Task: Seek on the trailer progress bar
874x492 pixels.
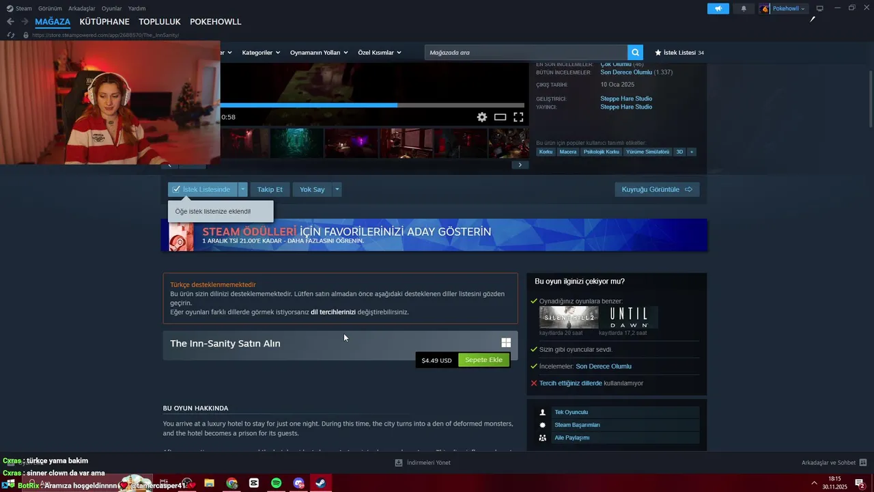Action: click(372, 105)
